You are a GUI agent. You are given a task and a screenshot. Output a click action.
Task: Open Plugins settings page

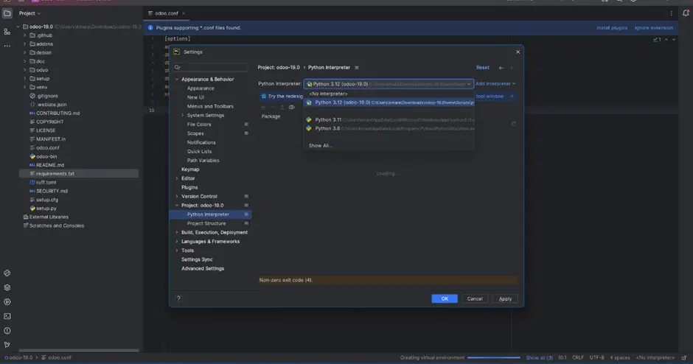pyautogui.click(x=189, y=187)
